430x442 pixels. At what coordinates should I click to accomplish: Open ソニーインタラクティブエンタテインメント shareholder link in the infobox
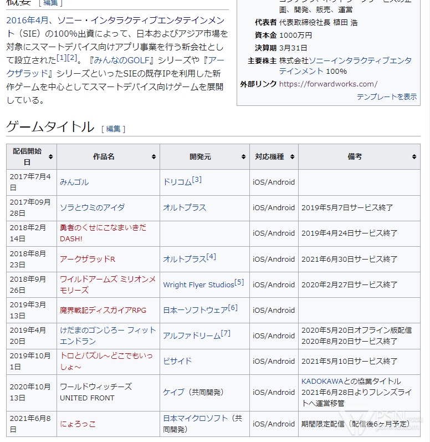click(346, 66)
